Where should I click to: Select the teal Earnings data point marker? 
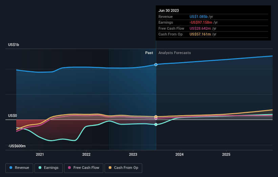pyautogui.click(x=156, y=125)
